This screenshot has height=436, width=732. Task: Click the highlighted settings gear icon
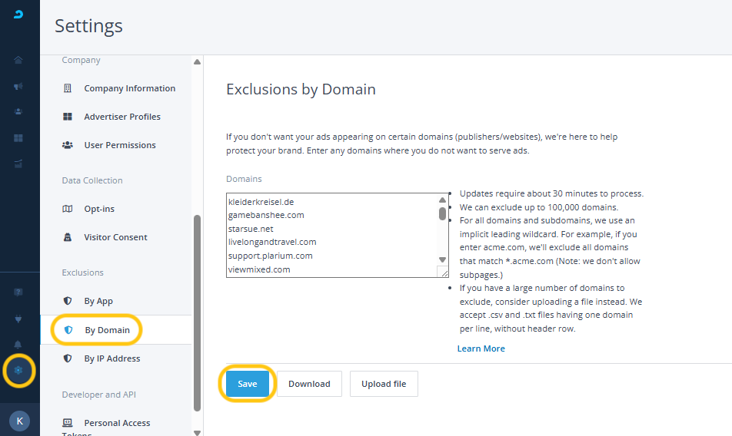click(x=18, y=371)
